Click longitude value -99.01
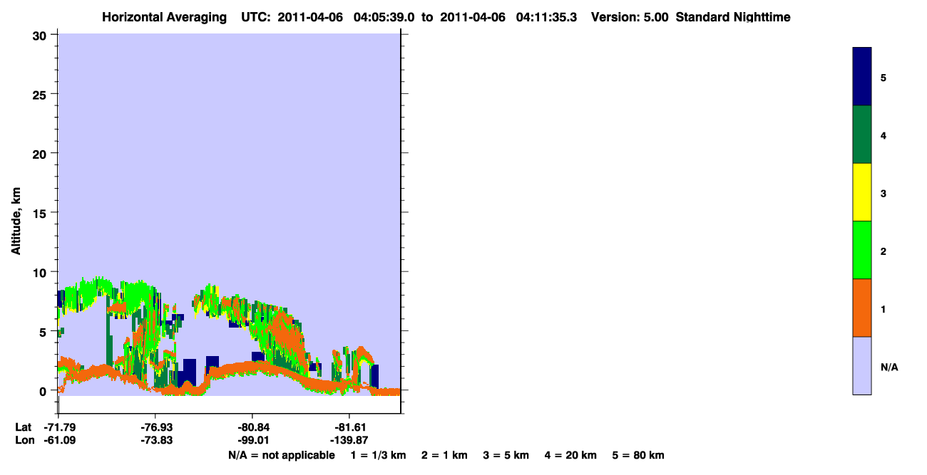This screenshot has height=475, width=927. point(252,440)
